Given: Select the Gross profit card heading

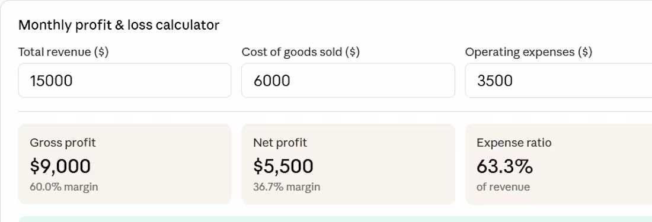Looking at the screenshot, I should coord(63,143).
